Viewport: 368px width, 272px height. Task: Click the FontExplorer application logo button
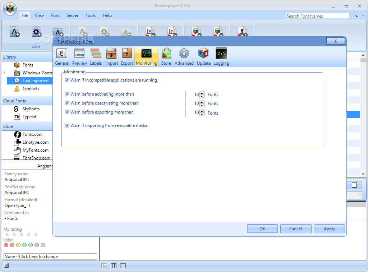point(10,9)
